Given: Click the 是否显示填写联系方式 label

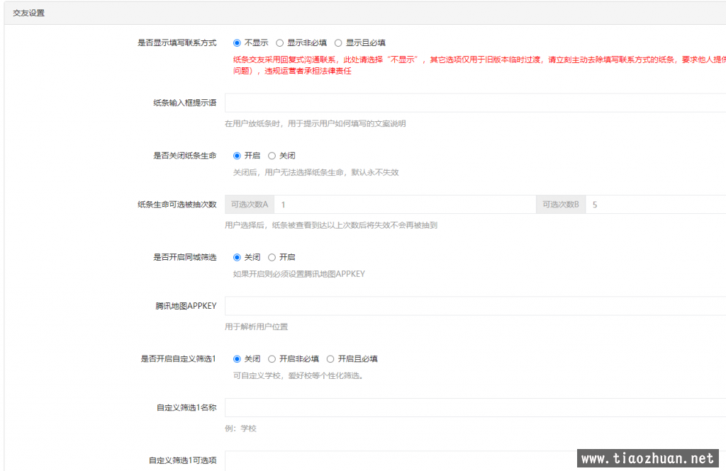Looking at the screenshot, I should pyautogui.click(x=177, y=43).
